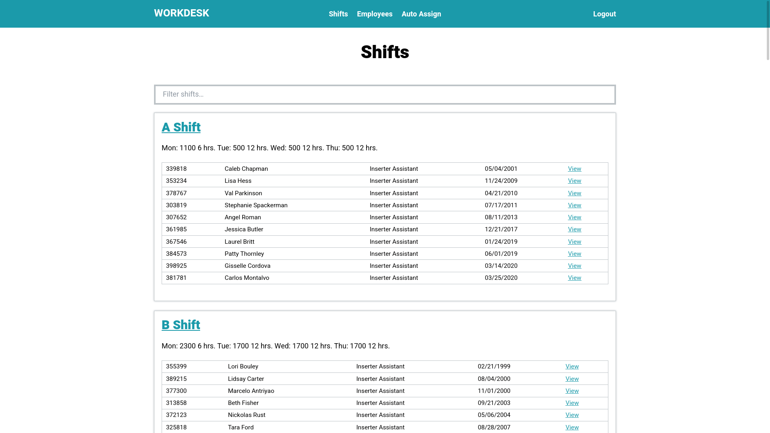This screenshot has width=770, height=433.
Task: Go to the Employees page
Action: click(375, 14)
